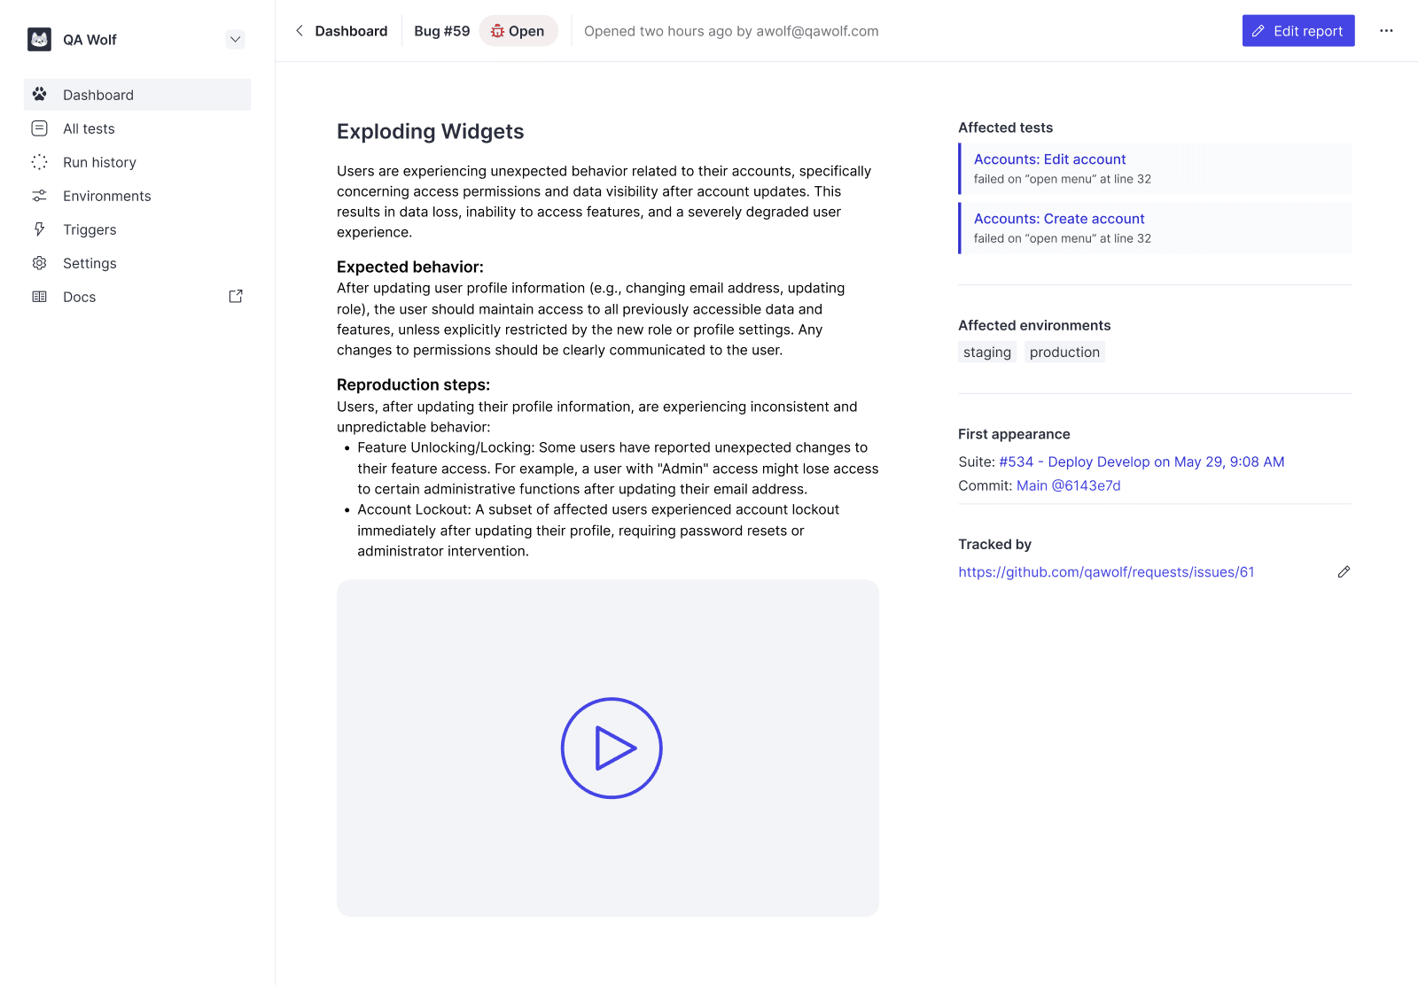
Task: Click the Environments sliders icon
Action: [40, 195]
